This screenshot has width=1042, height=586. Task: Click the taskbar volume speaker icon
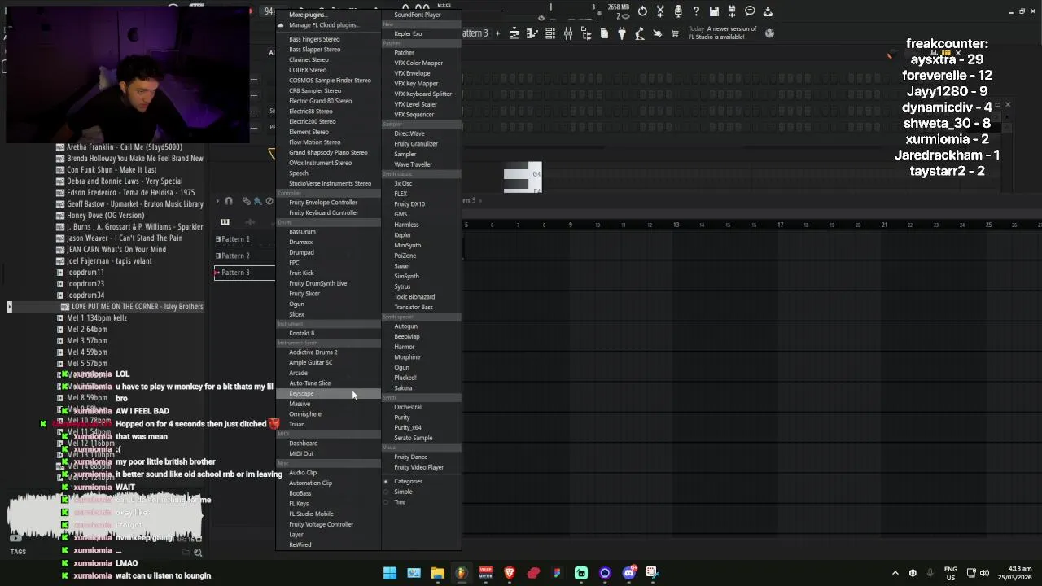coord(984,573)
